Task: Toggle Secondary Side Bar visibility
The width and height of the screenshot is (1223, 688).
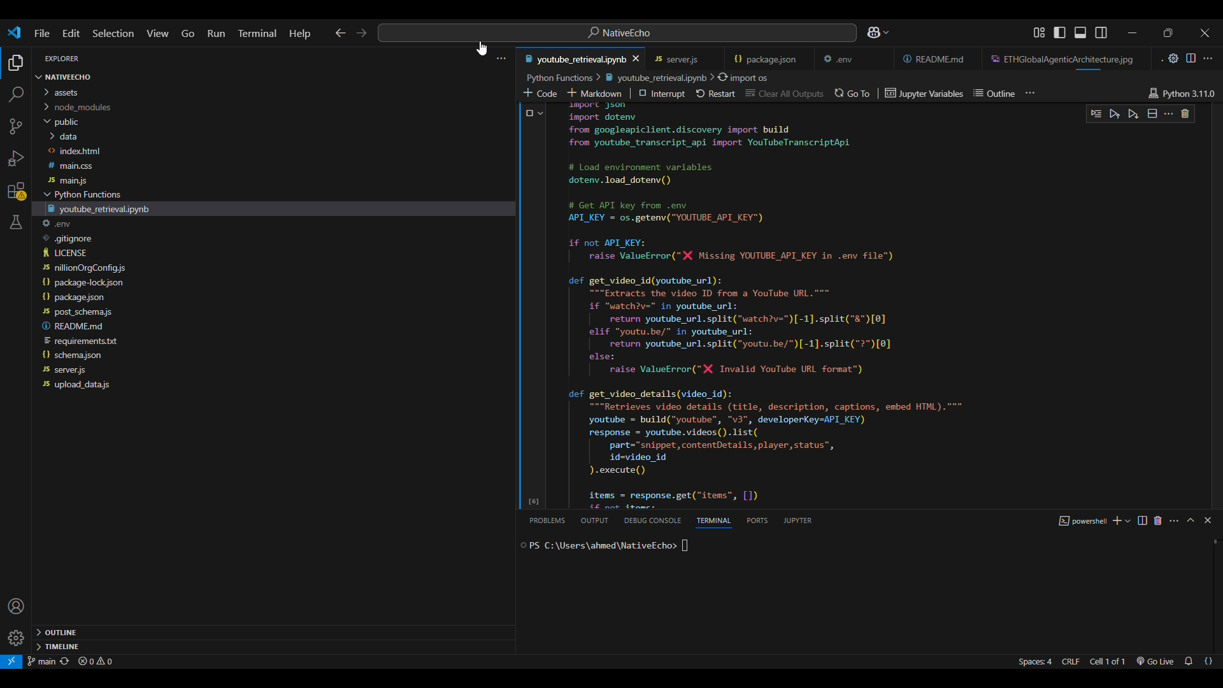Action: tap(1101, 33)
